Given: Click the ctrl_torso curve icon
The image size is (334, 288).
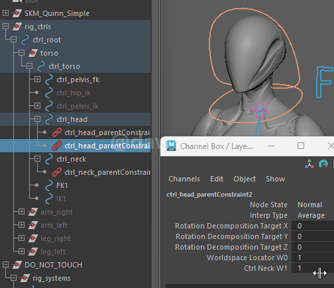Looking at the screenshot, I should [41, 66].
